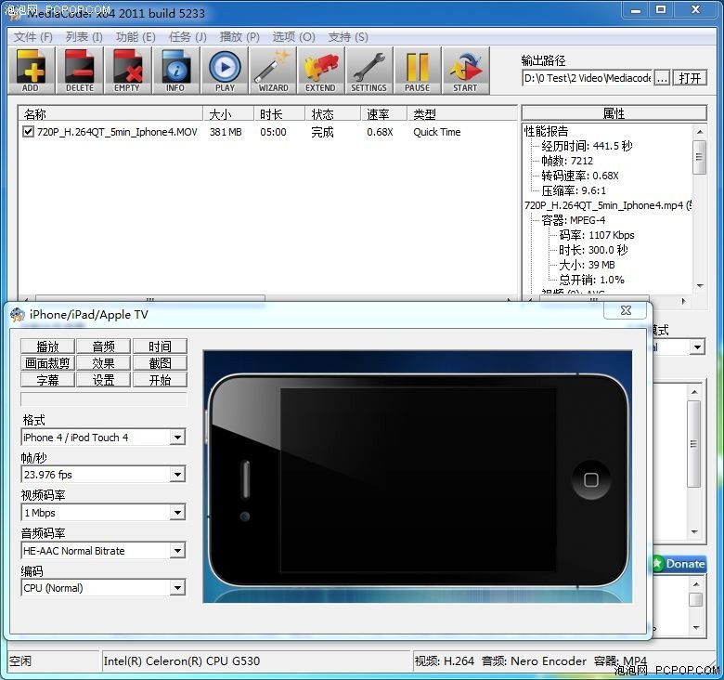Click the 播放 button in the dialog
724x680 pixels.
pyautogui.click(x=47, y=347)
